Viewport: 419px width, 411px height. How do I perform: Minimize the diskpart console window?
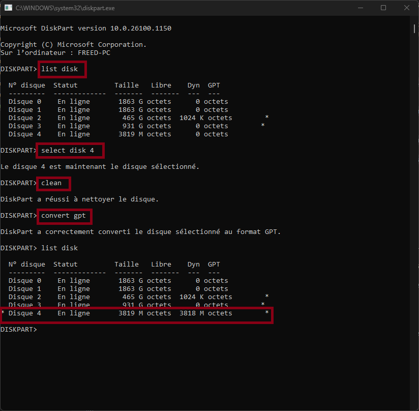(360, 8)
